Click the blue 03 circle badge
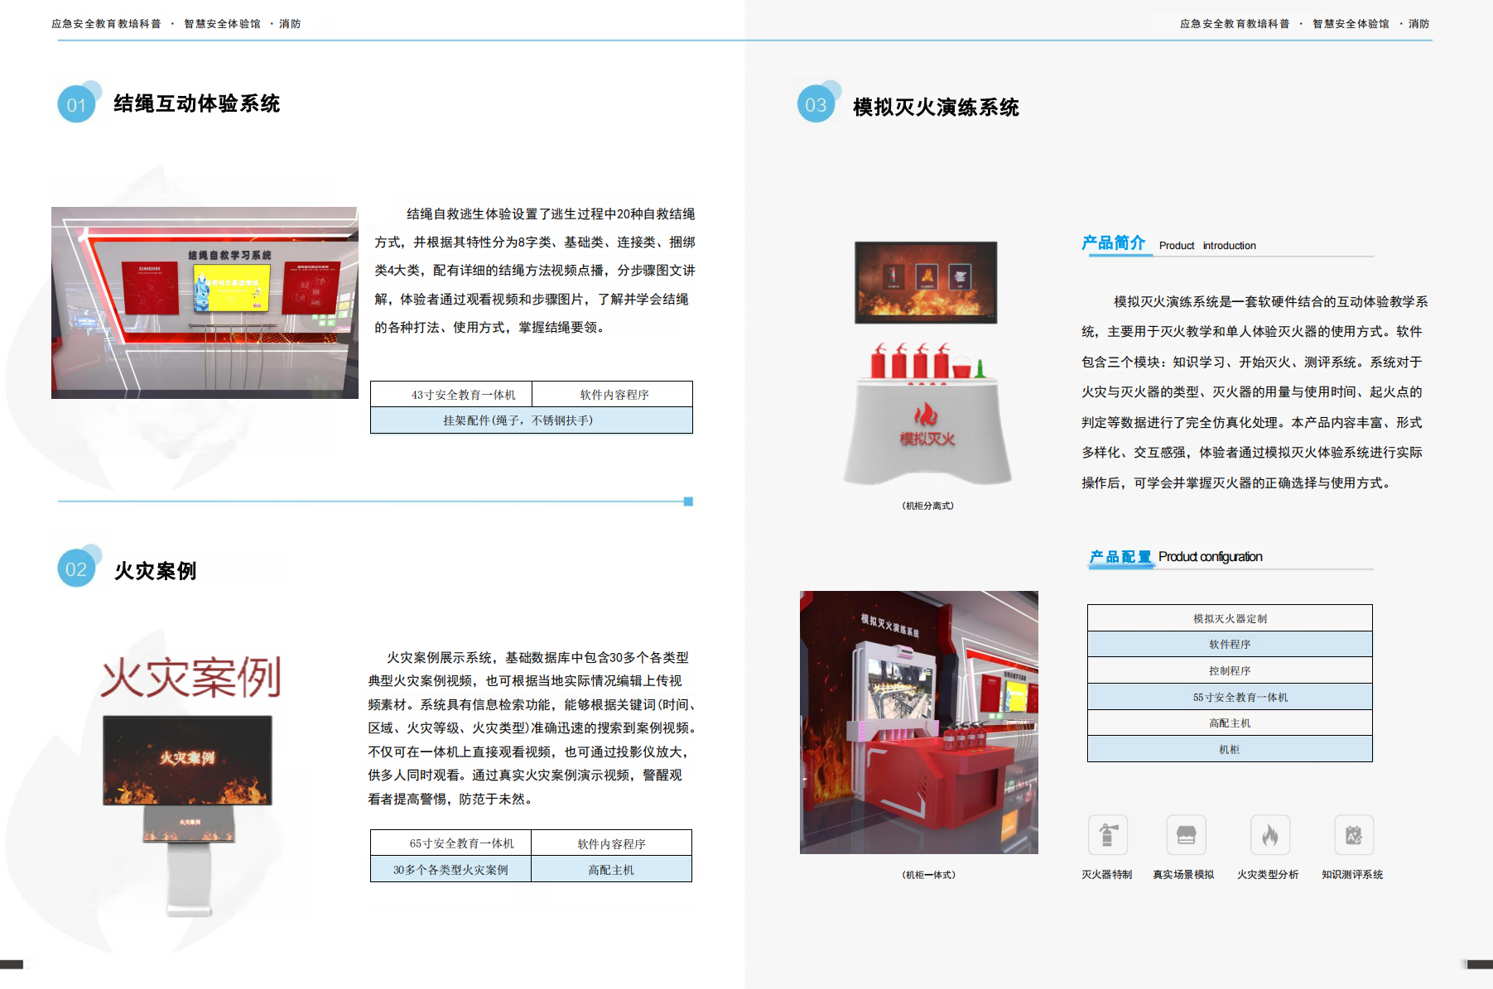This screenshot has height=989, width=1493. pos(816,105)
